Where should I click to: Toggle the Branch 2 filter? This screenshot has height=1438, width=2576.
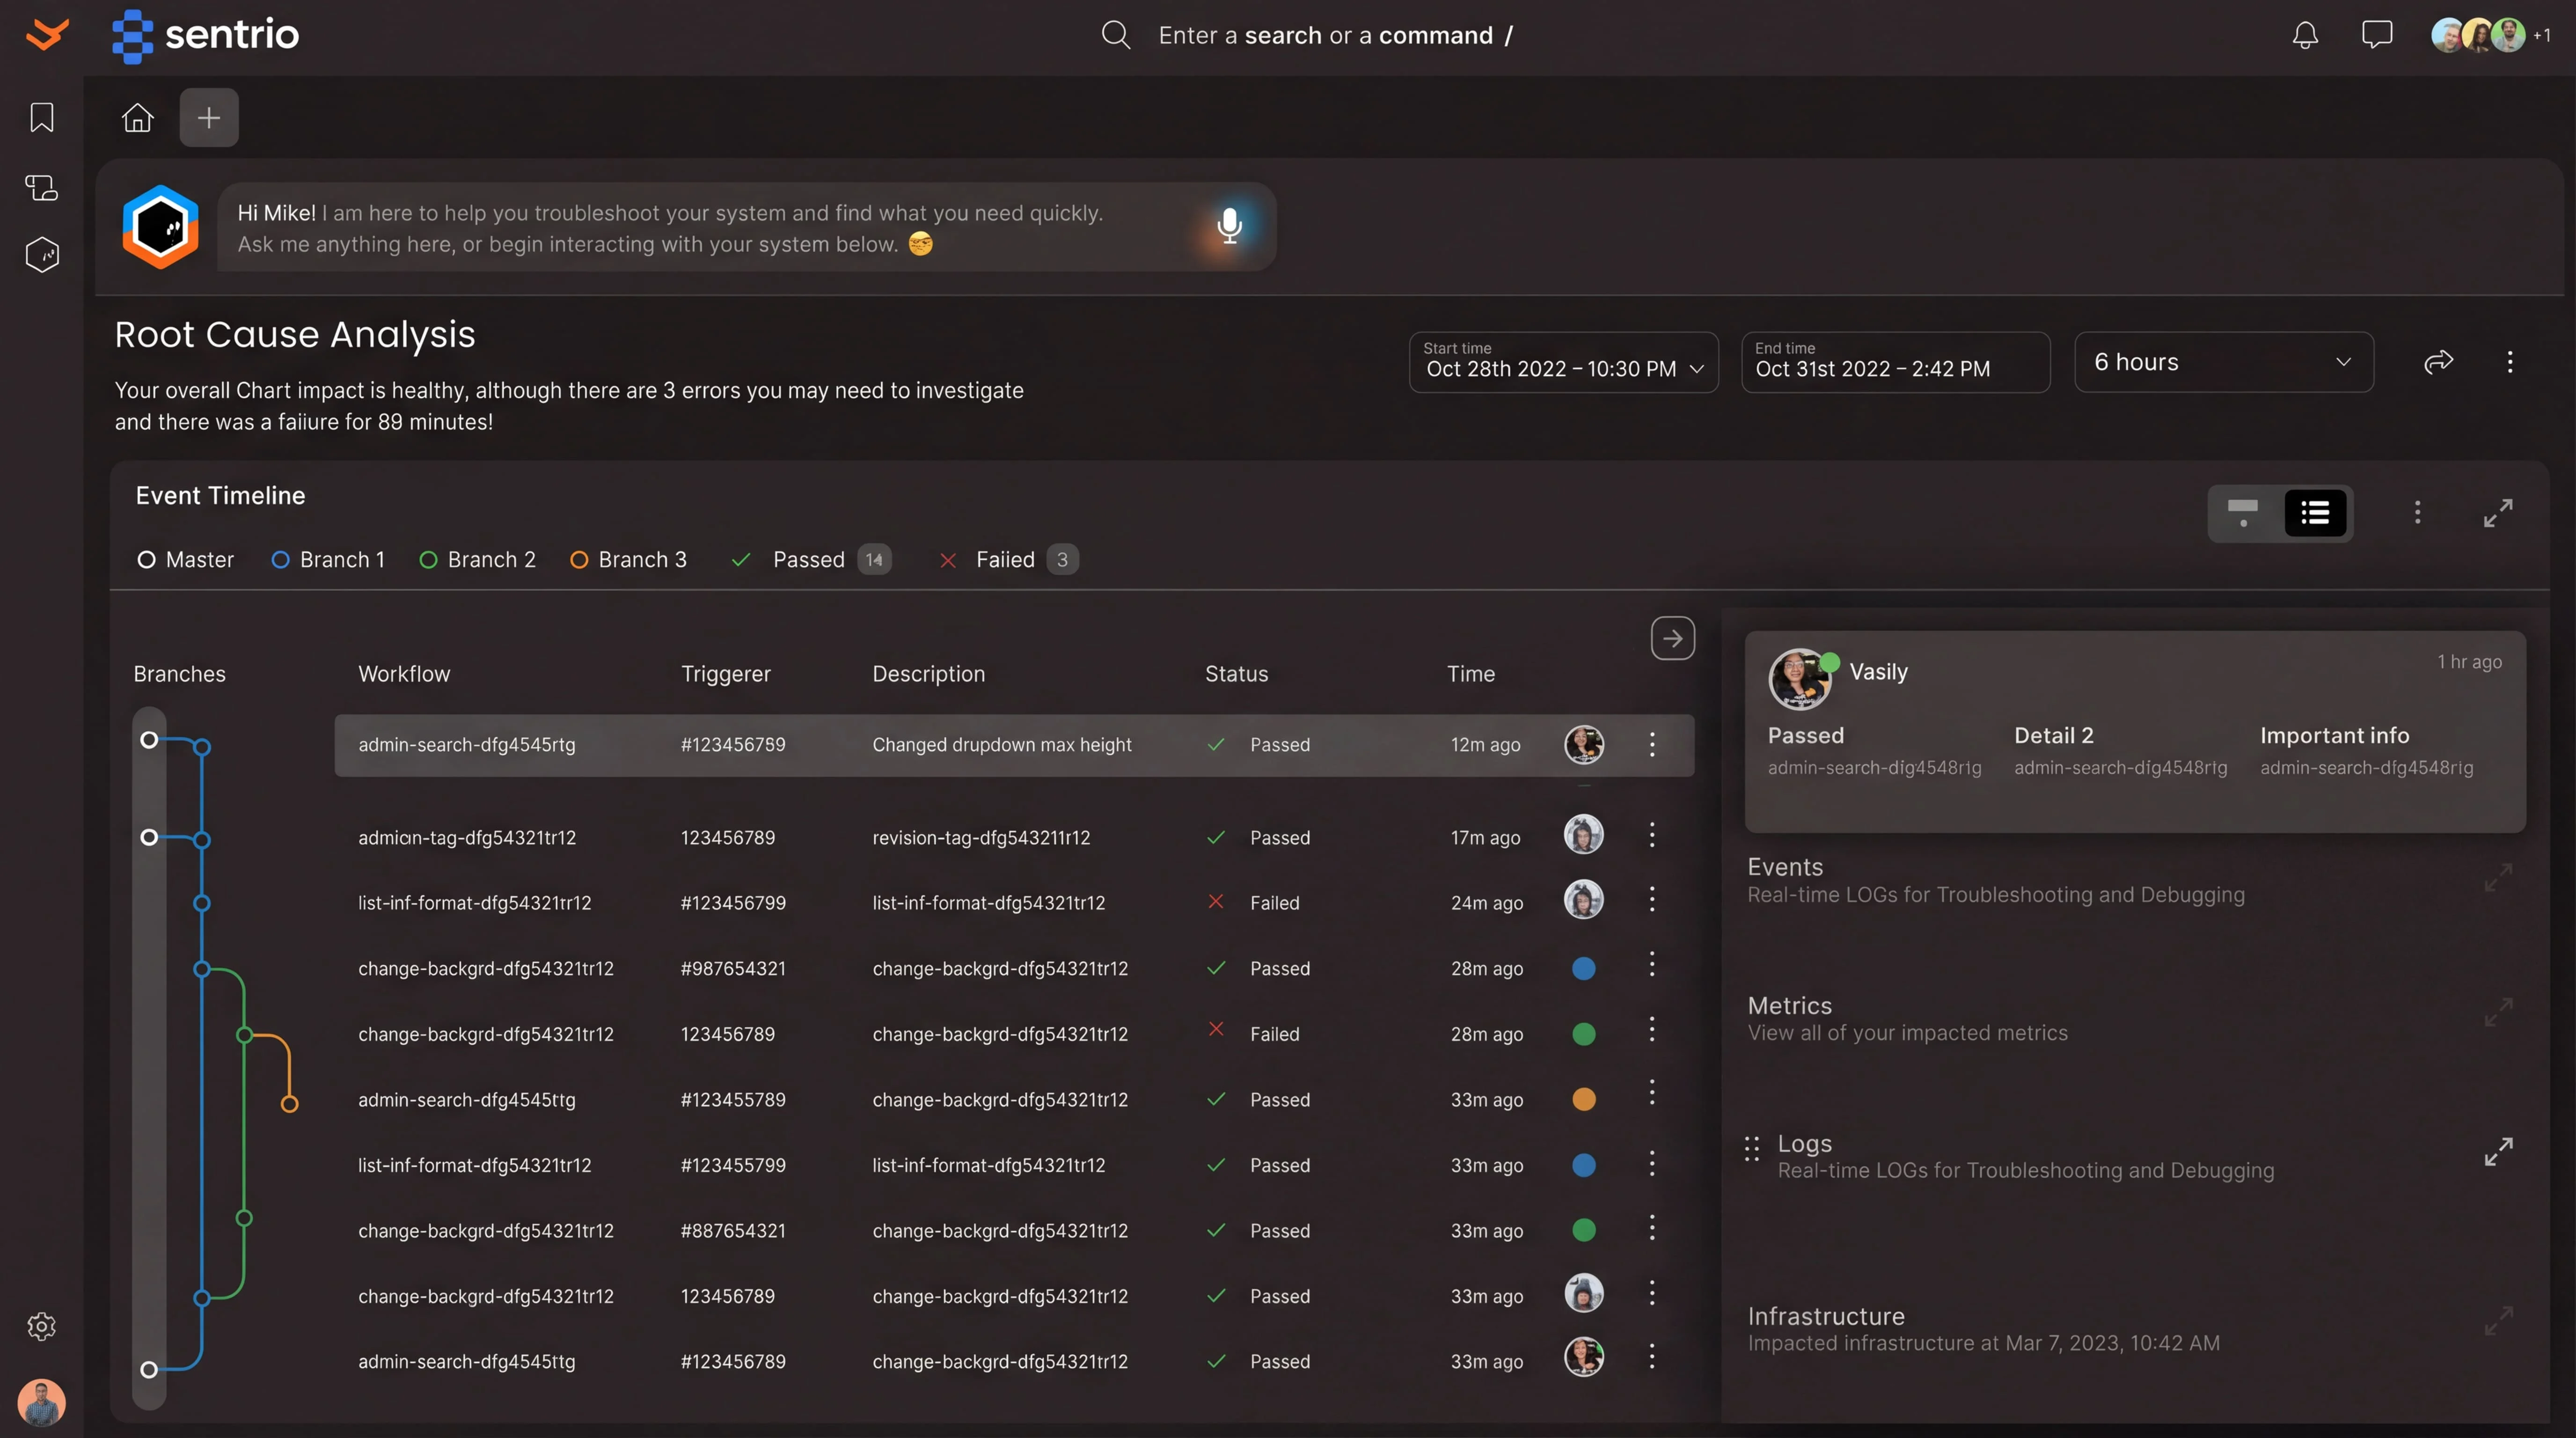click(x=478, y=560)
